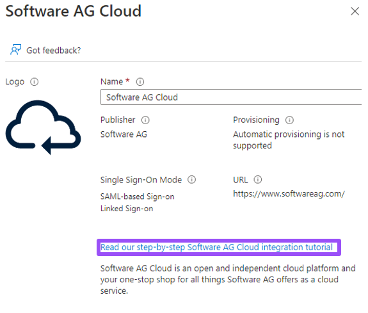Click the Name field label
This screenshot has height=313, width=368.
coord(111,82)
